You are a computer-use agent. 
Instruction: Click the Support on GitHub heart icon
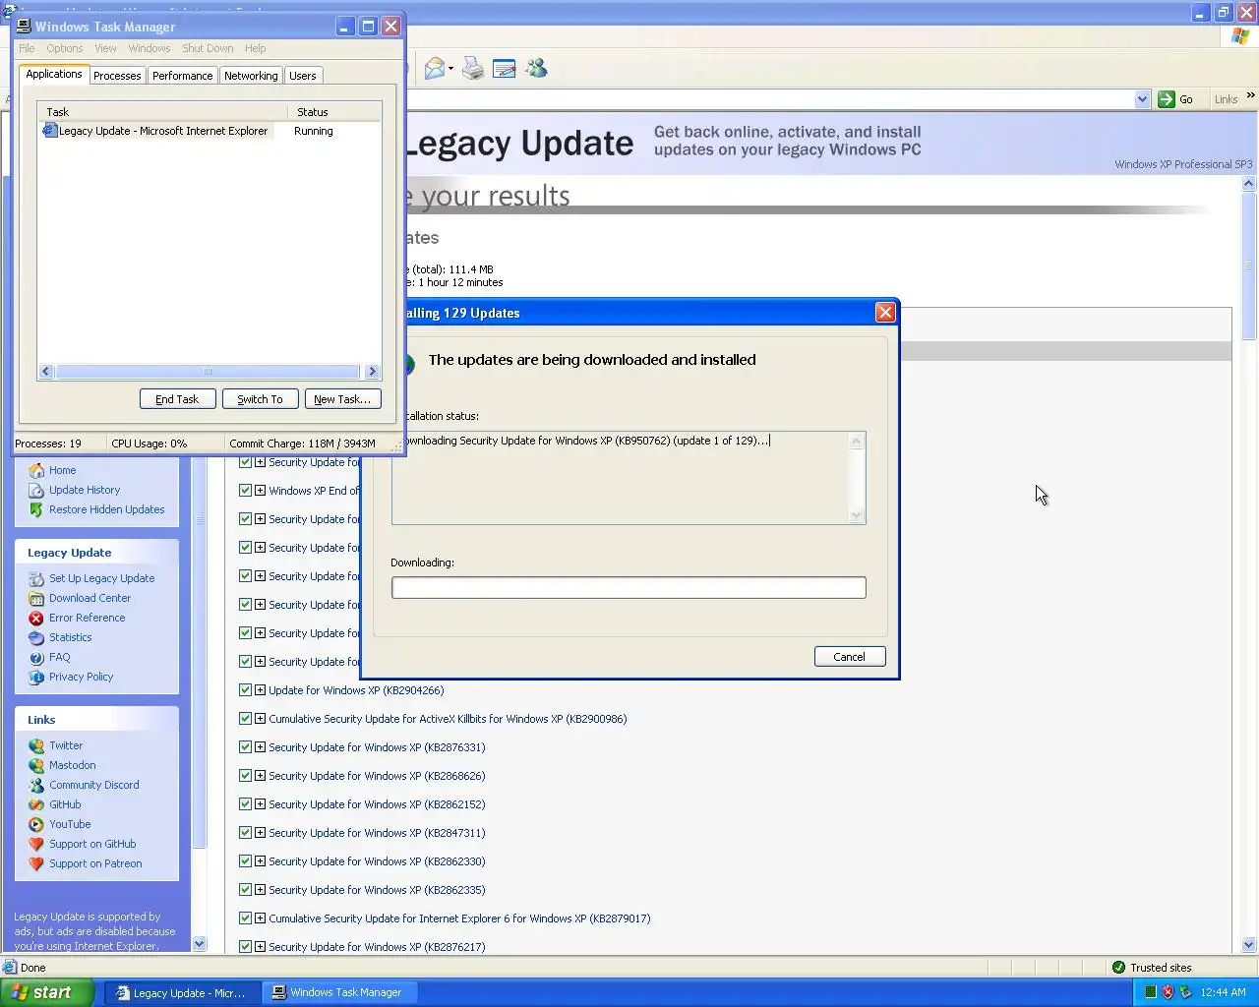click(36, 844)
